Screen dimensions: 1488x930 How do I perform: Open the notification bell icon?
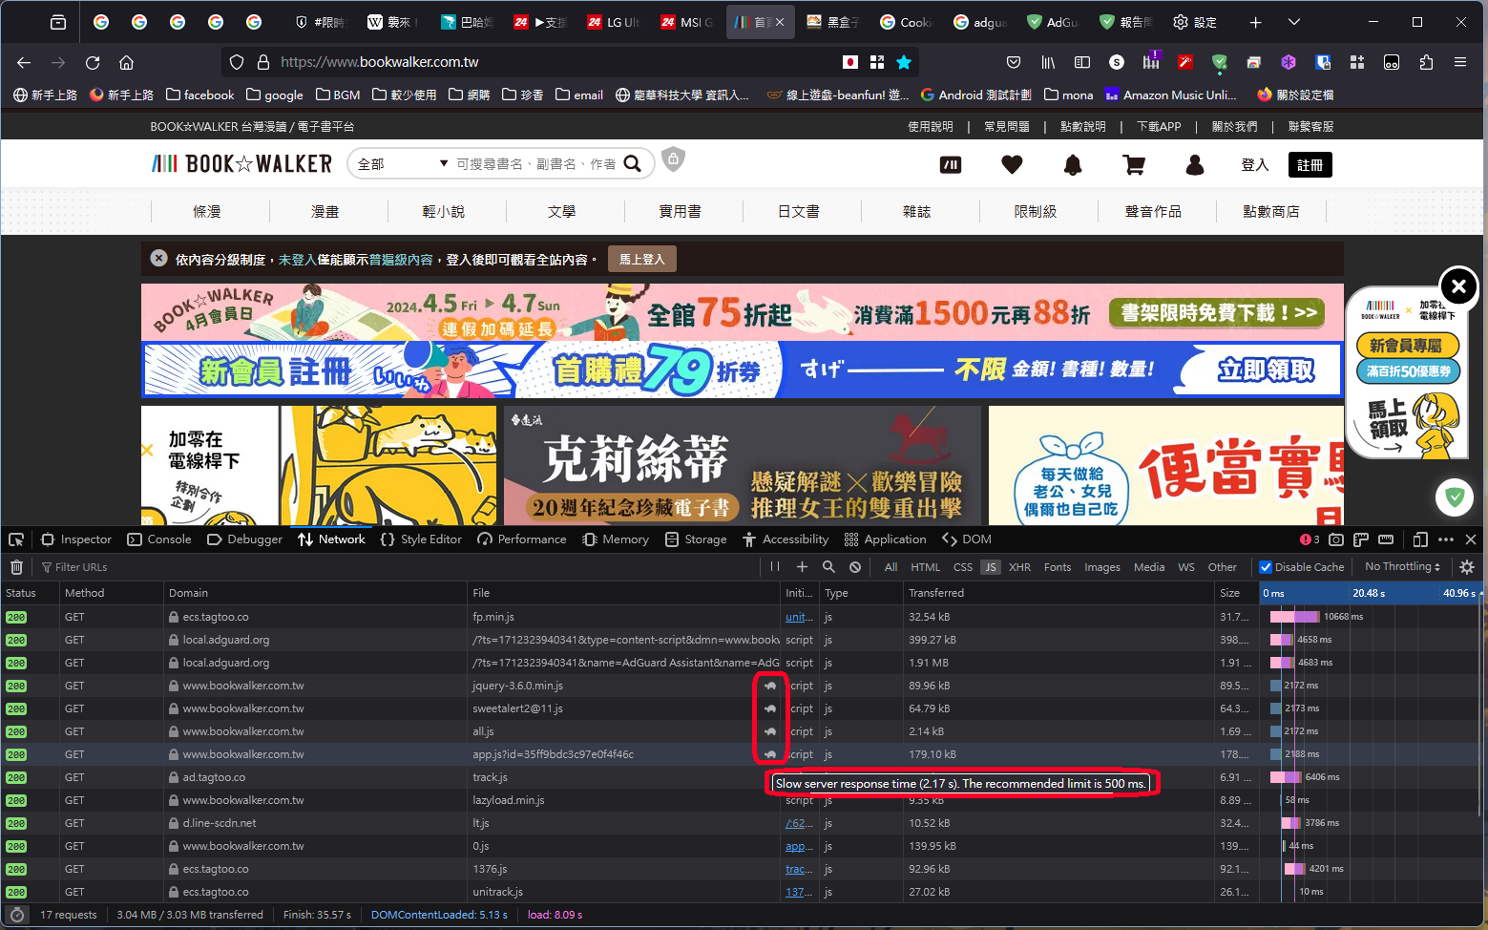[x=1073, y=164]
